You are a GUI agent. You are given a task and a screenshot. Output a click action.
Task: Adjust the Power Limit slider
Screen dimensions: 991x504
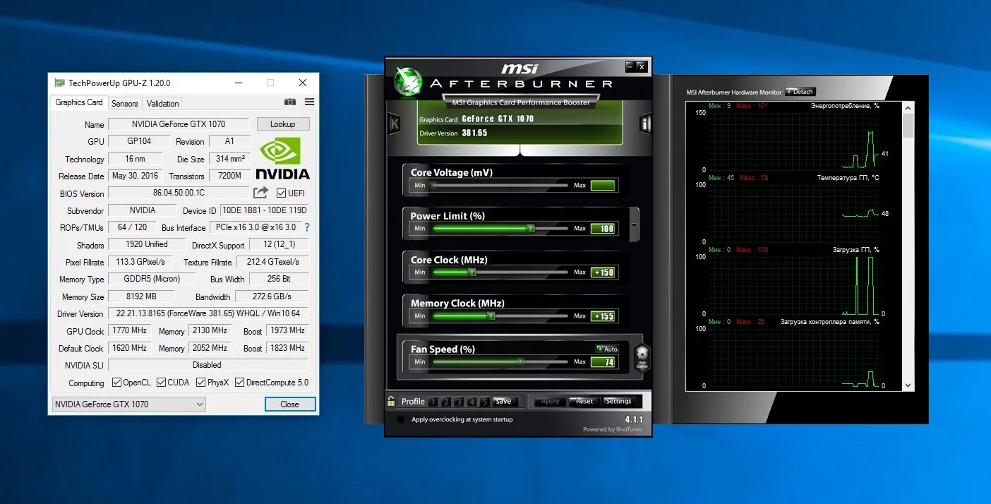click(500, 229)
